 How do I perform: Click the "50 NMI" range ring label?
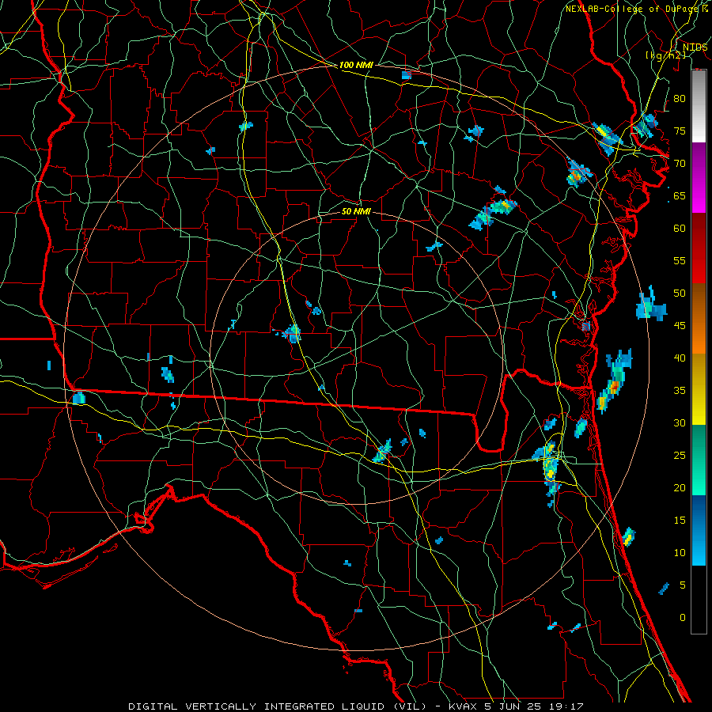tap(356, 211)
